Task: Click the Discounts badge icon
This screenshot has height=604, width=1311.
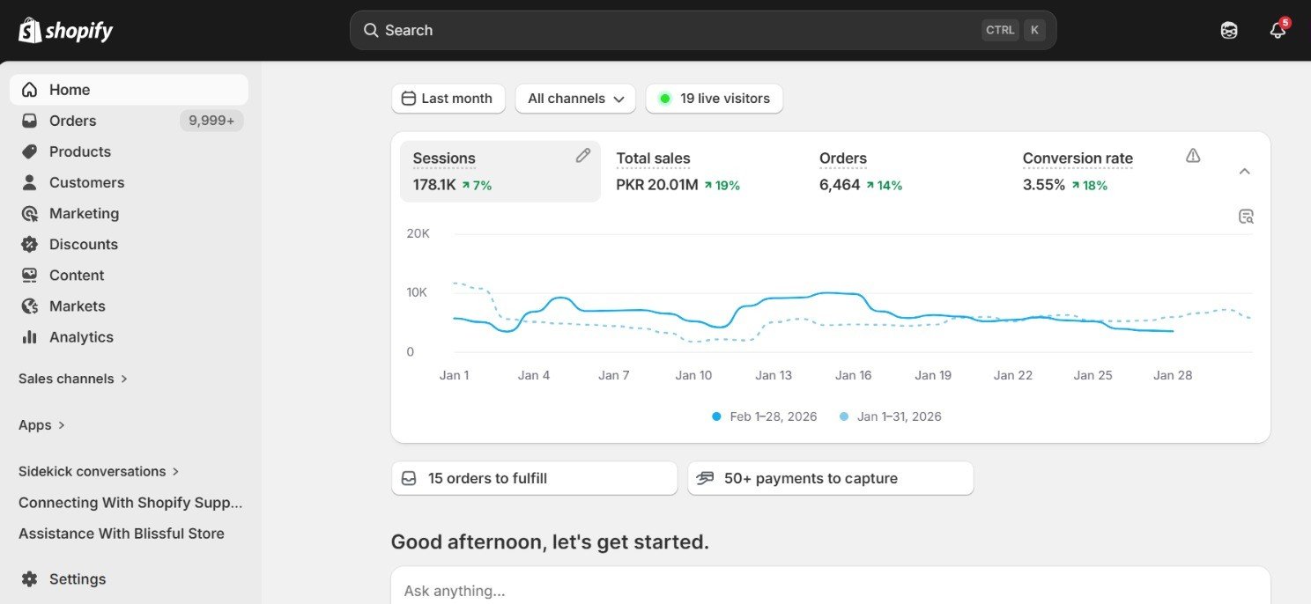Action: pos(30,244)
